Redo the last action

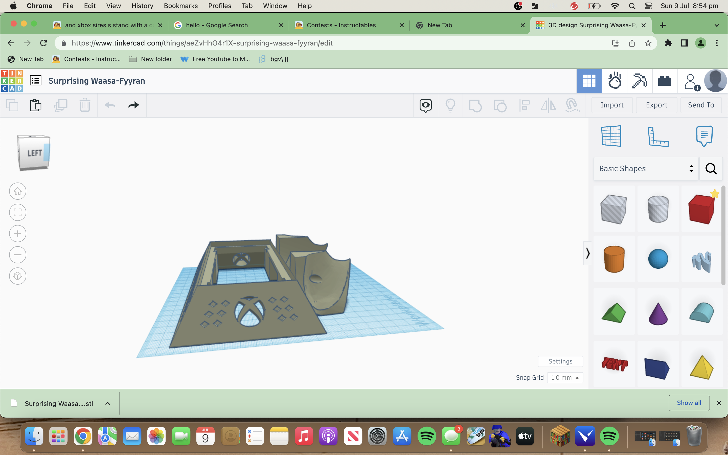pos(133,105)
